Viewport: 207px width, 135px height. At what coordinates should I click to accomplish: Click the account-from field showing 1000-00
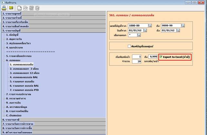[x=138, y=25]
